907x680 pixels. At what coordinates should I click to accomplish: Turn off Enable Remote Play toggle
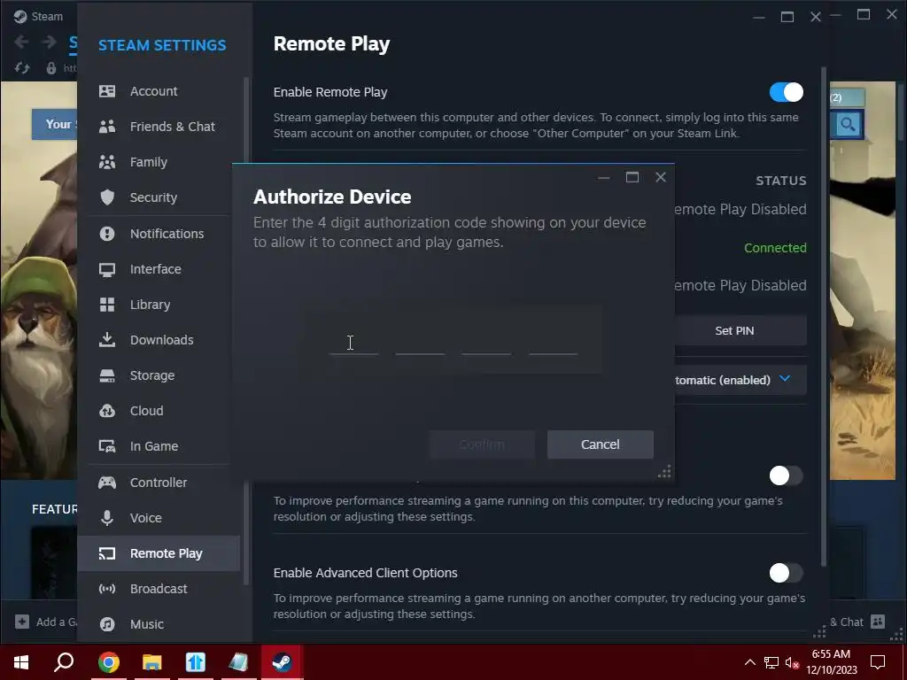coord(787,92)
